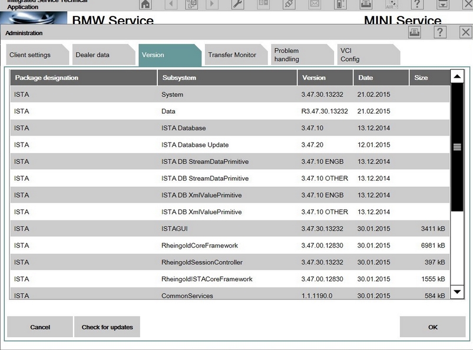This screenshot has width=473, height=350.
Task: Click the envelope message icon
Action: tap(315, 5)
